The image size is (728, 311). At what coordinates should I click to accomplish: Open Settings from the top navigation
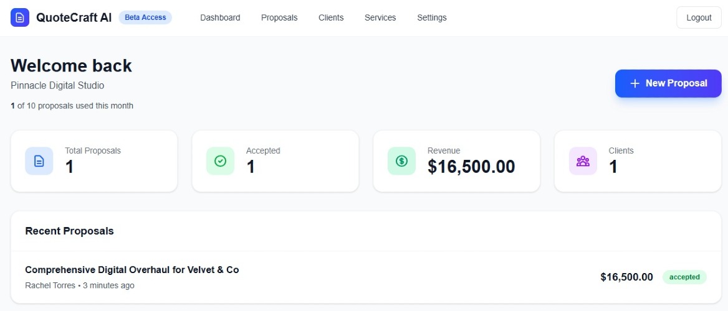pyautogui.click(x=432, y=17)
